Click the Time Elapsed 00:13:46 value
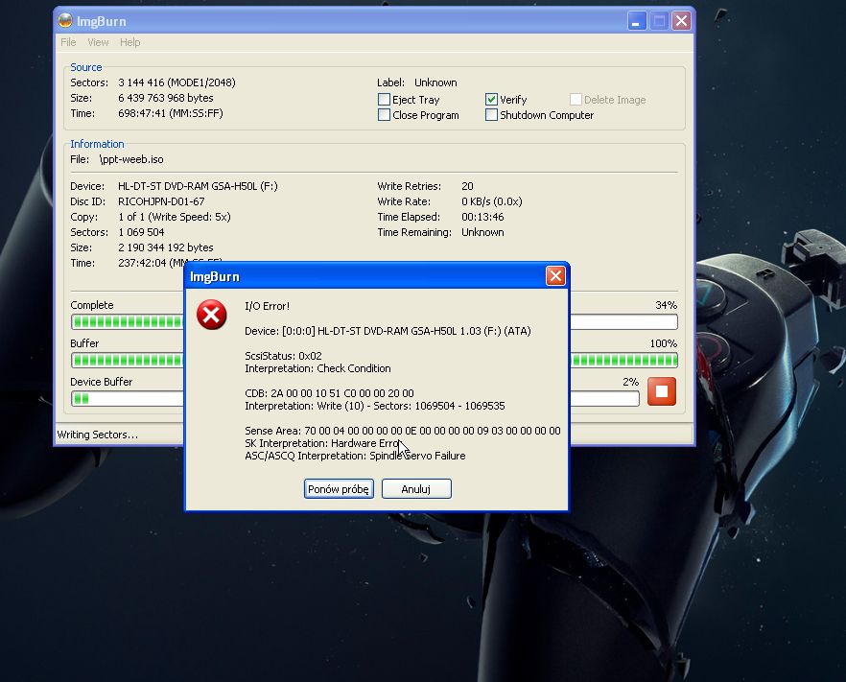 (482, 217)
